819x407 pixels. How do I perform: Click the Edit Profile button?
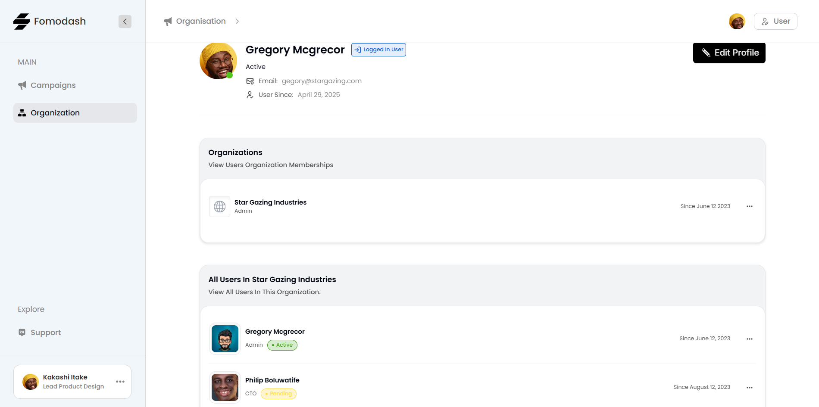pos(729,53)
